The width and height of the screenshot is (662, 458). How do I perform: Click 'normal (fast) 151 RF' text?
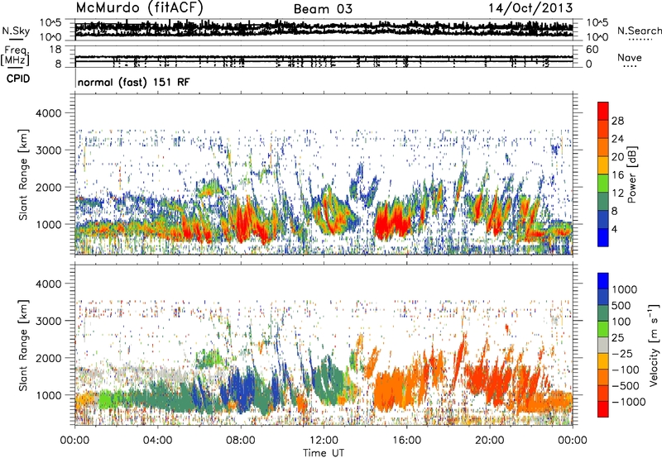click(134, 82)
